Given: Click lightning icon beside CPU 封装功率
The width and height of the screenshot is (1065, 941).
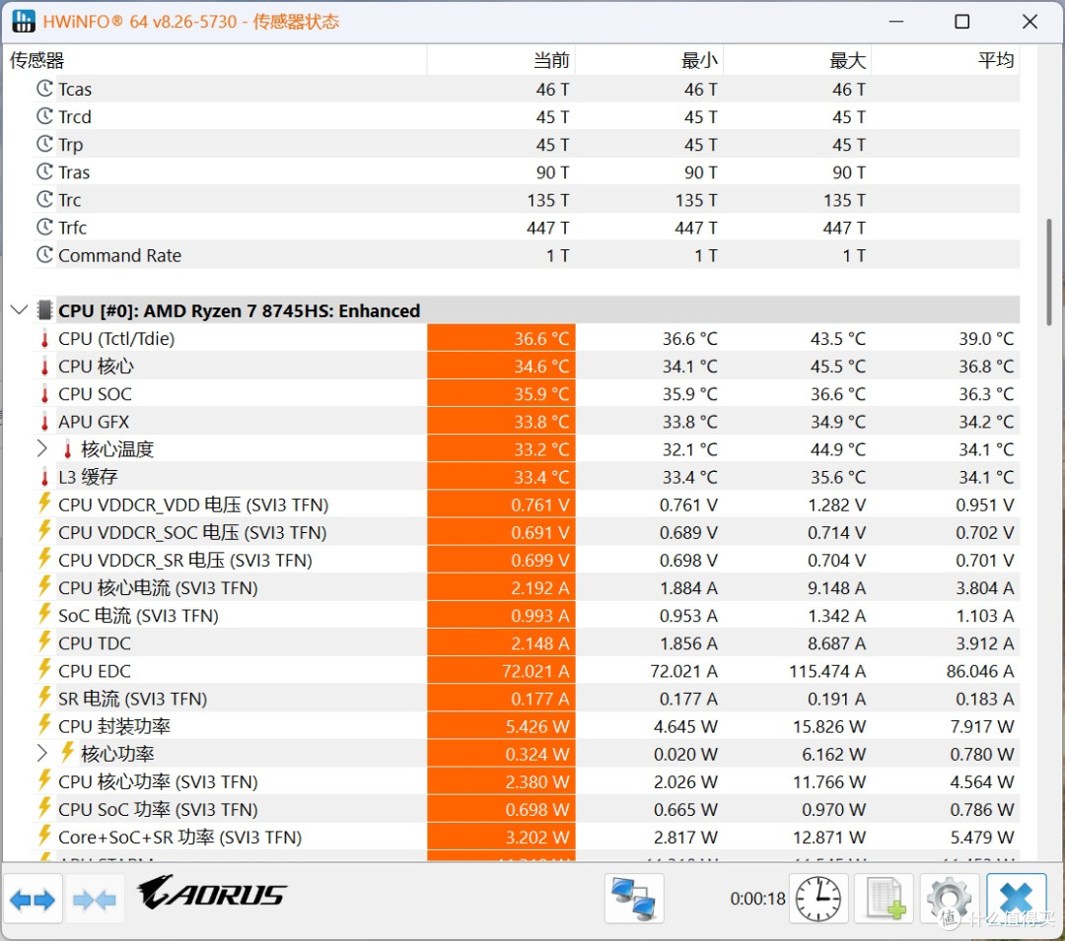Looking at the screenshot, I should click(44, 724).
